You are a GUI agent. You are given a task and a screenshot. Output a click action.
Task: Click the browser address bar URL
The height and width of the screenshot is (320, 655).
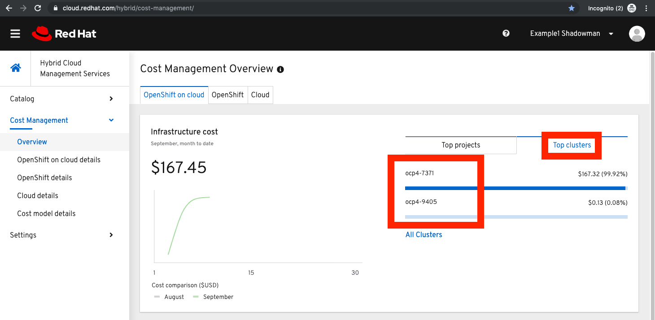click(x=128, y=8)
